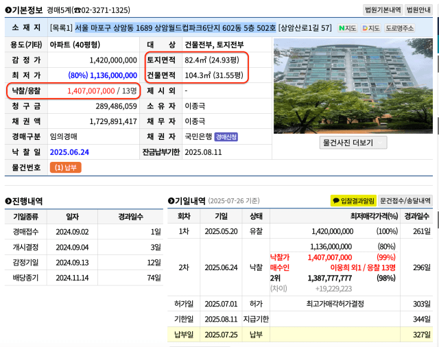Click land area 82.4㎡ (24.93평)
Viewport: 439px width, 347px height.
click(x=212, y=60)
